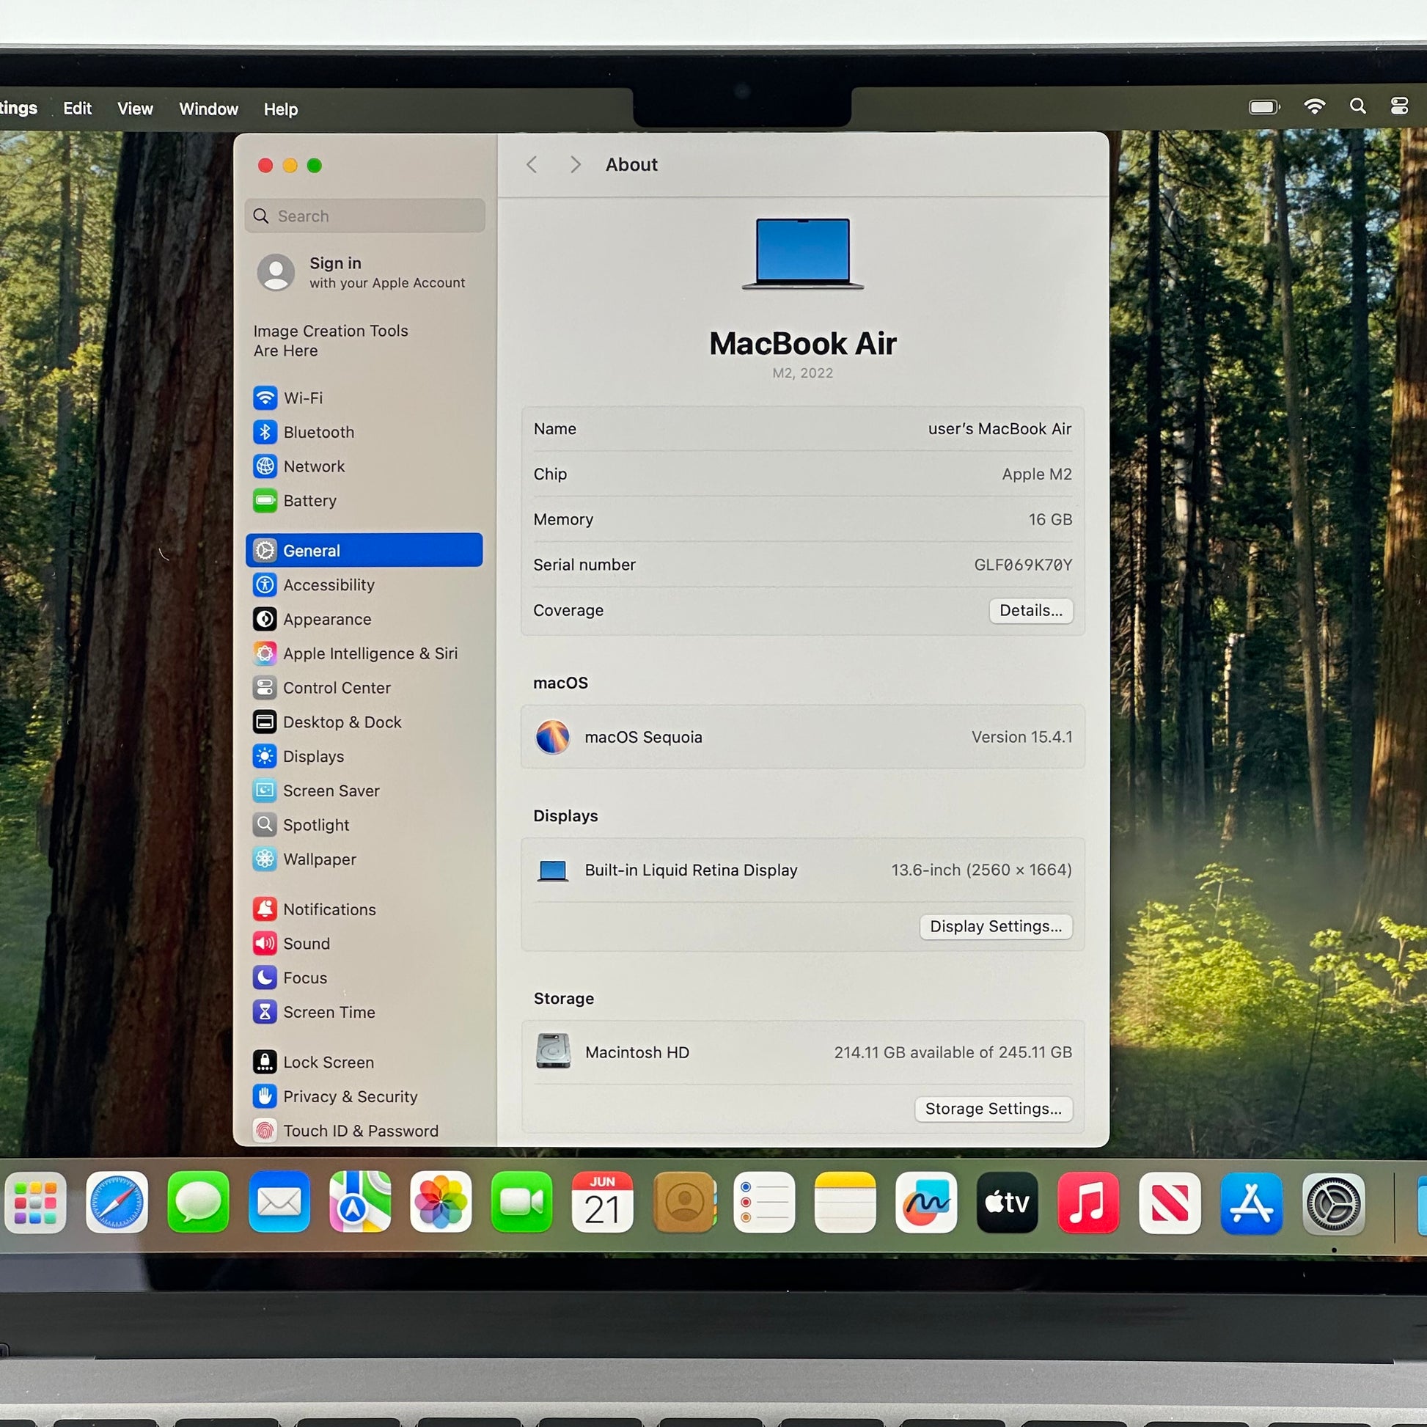
Task: Click the MacBook Air image thumbnail
Action: (803, 252)
